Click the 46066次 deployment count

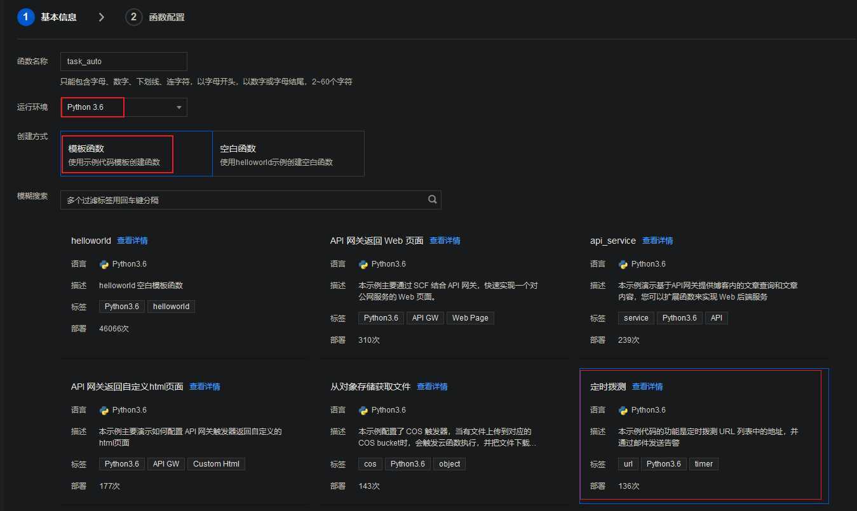pyautogui.click(x=114, y=329)
